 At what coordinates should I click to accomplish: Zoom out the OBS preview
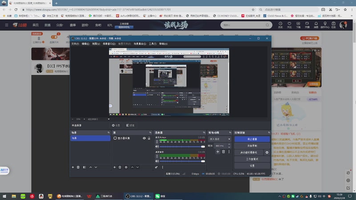[73, 119]
